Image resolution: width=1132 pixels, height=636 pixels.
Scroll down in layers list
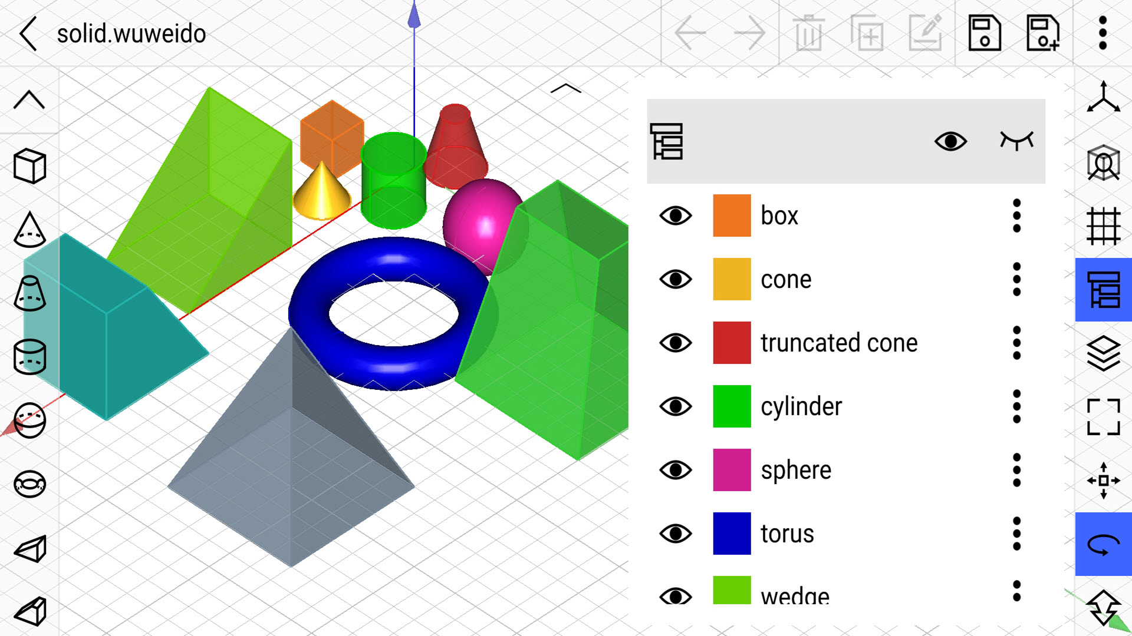(847, 606)
